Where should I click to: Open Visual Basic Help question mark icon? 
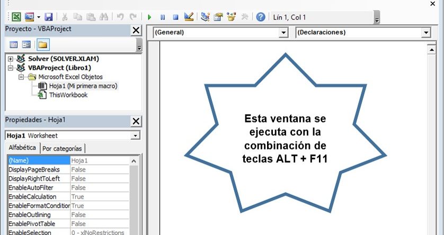261,17
